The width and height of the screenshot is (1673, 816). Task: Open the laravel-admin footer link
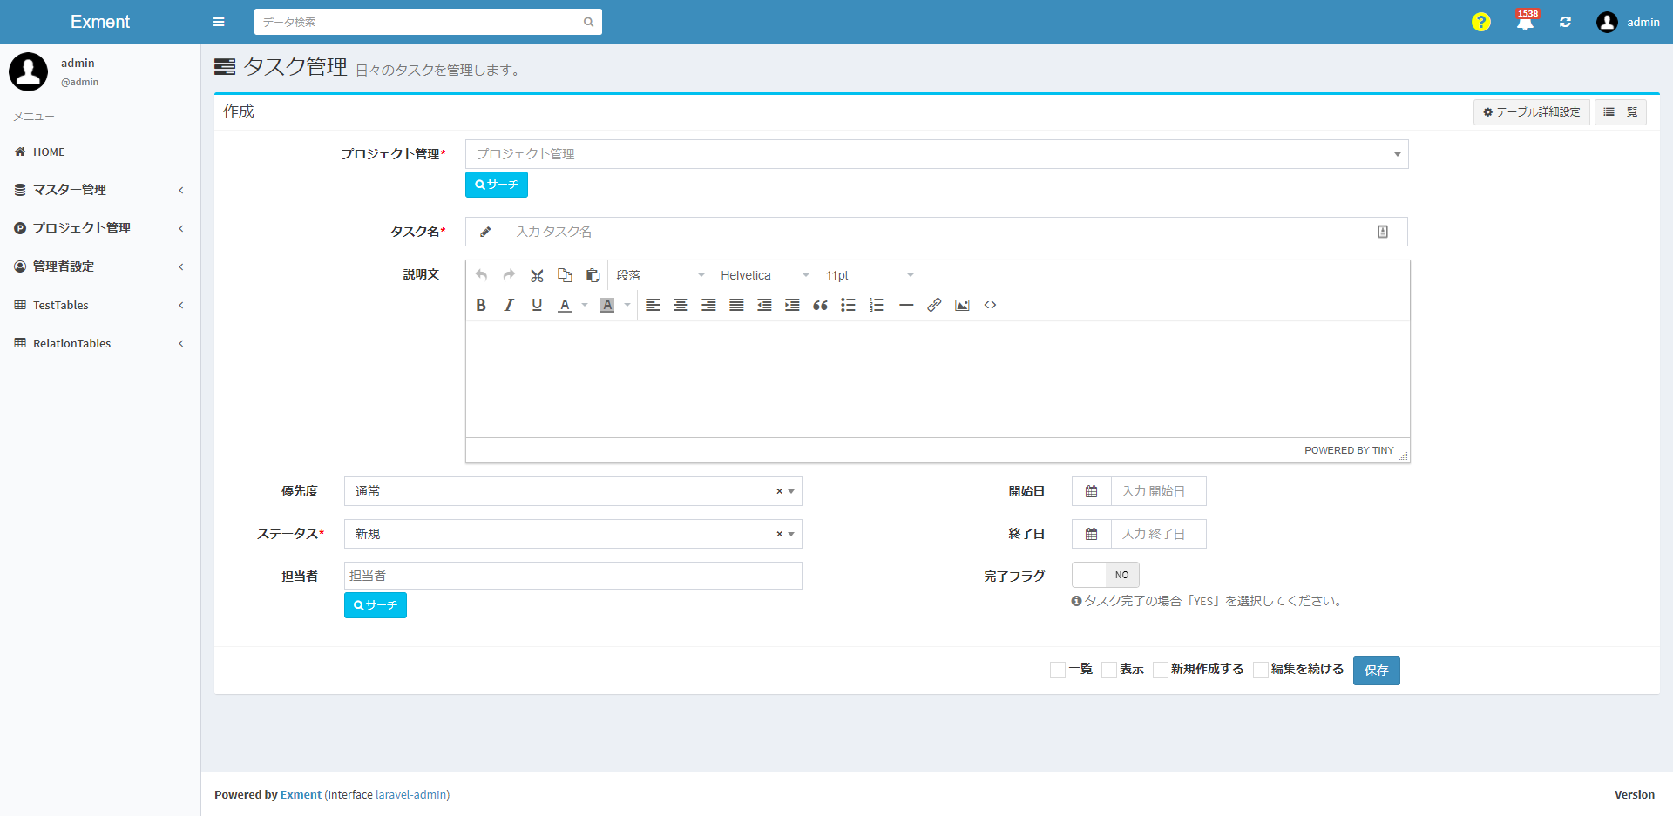coord(410,794)
